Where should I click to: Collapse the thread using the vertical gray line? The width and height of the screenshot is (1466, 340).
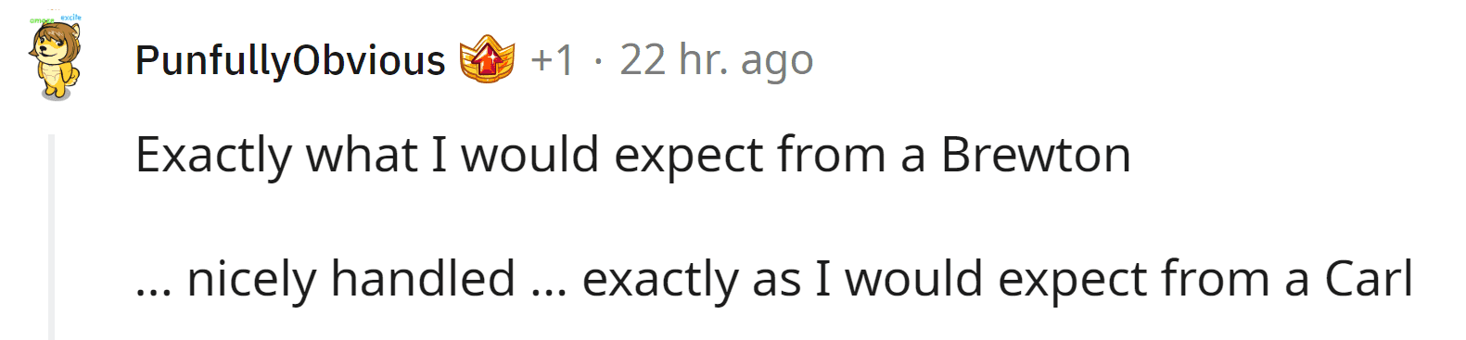52,236
